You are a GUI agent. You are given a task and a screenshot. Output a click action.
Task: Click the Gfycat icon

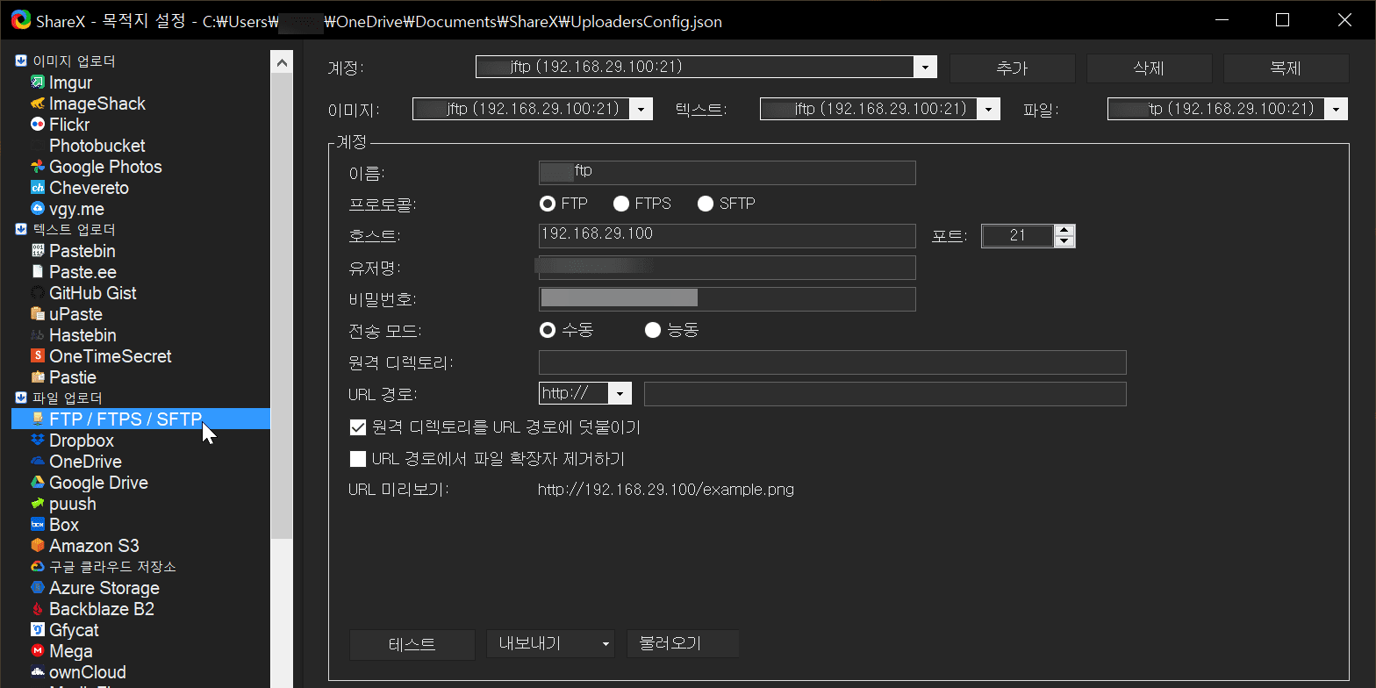pos(38,630)
